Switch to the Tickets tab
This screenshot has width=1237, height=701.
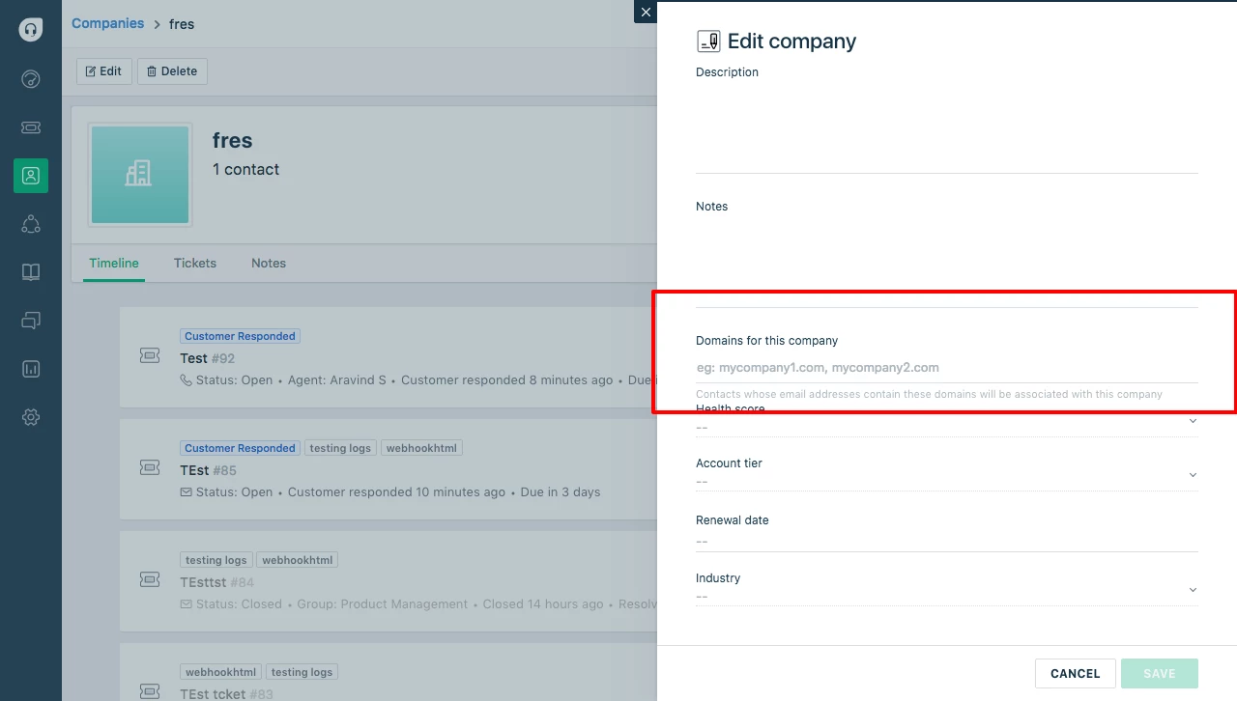tap(195, 263)
